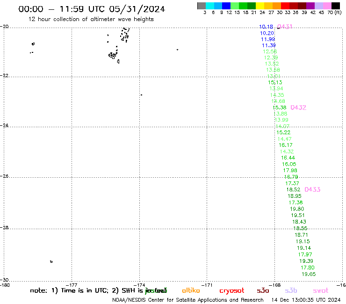Screen dimensions: 346x304
Task: Click the 19.80 wave height
Action: (x=297, y=209)
